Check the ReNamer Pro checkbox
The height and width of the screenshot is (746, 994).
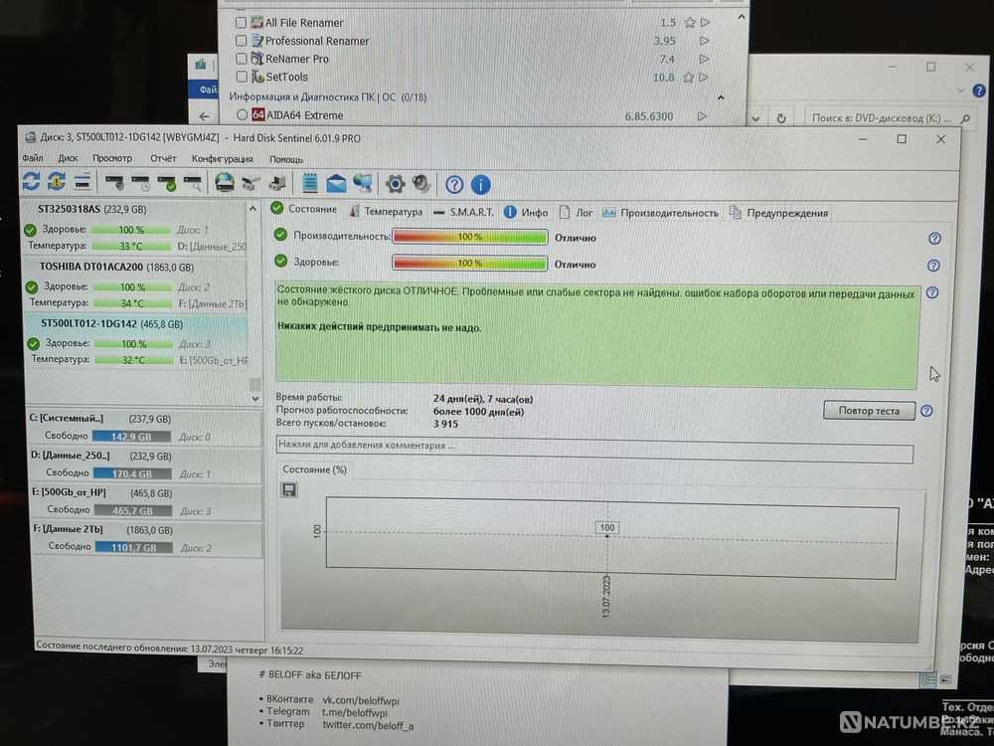(x=241, y=59)
